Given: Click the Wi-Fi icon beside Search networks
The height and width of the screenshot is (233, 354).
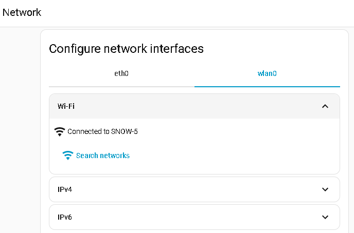Looking at the screenshot, I should 67,156.
